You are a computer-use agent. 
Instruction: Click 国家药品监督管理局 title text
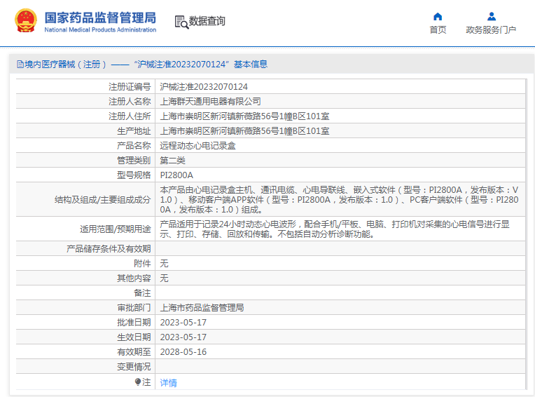coord(100,18)
